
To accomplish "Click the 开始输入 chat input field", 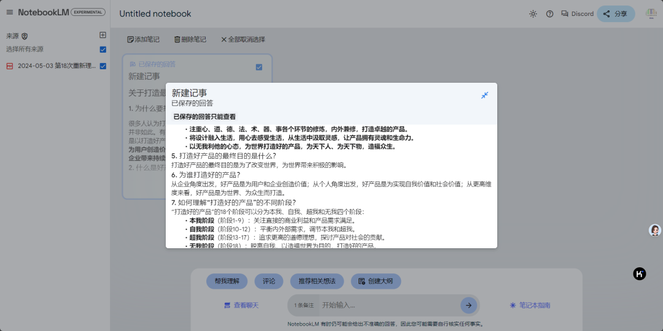I will click(x=387, y=305).
